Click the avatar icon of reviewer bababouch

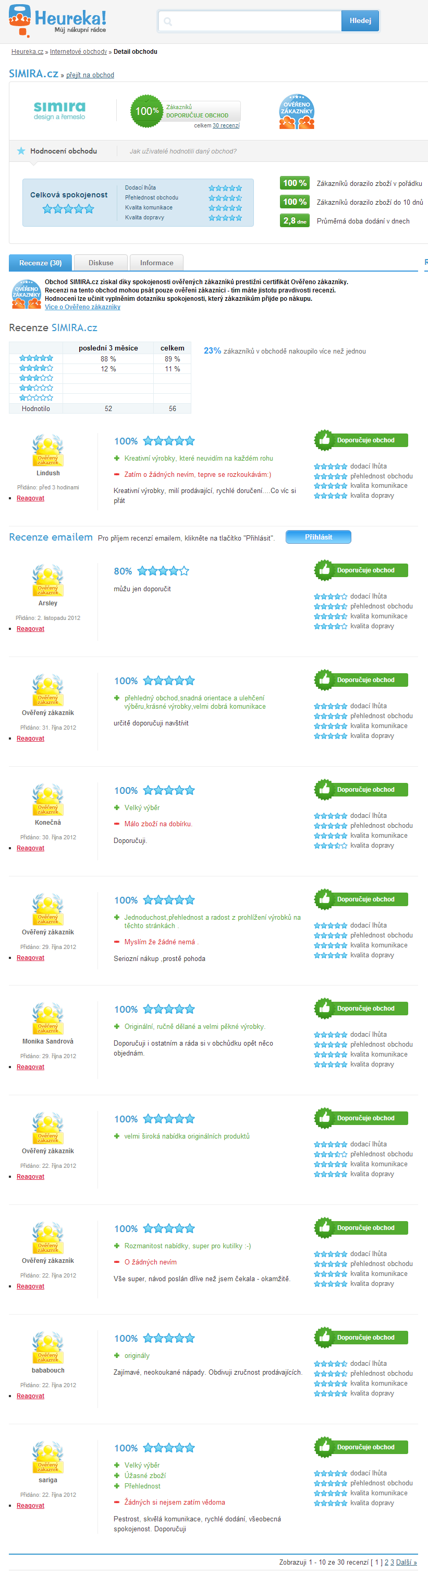pyautogui.click(x=48, y=1348)
